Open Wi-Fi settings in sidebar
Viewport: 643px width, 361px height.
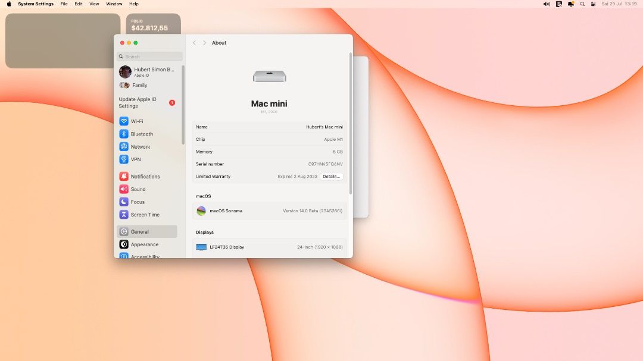pyautogui.click(x=136, y=121)
